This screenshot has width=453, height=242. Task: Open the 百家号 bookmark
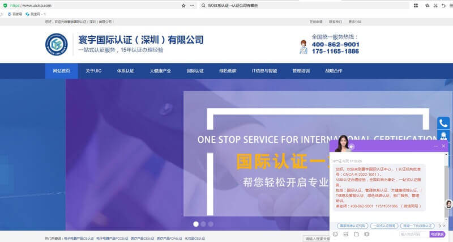(x=15, y=14)
